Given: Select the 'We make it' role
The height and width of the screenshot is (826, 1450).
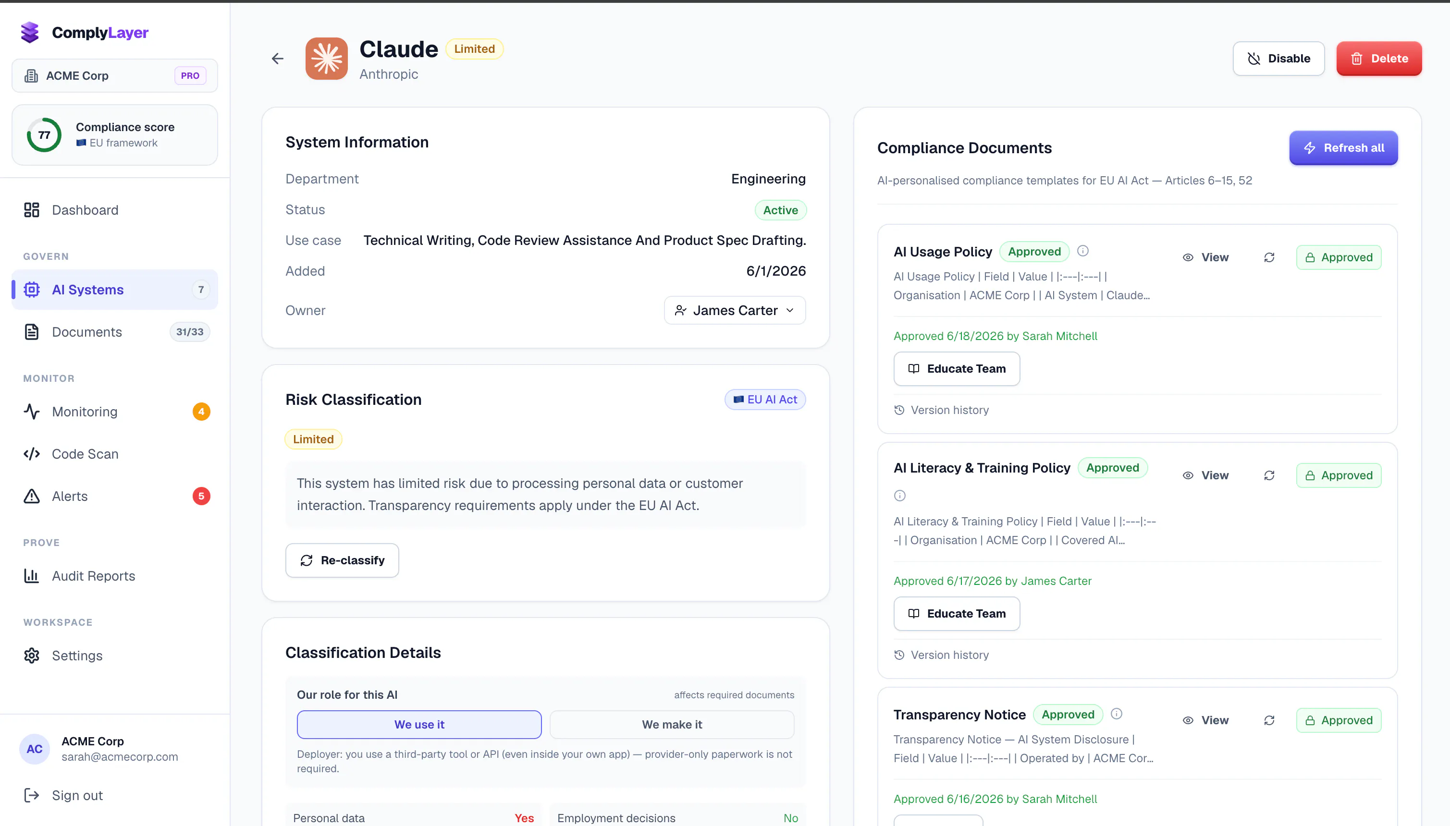Looking at the screenshot, I should click(672, 725).
